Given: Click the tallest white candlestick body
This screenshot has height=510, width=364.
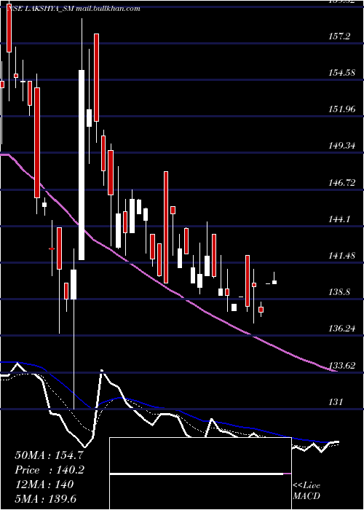Looking at the screenshot, I should point(82,165).
